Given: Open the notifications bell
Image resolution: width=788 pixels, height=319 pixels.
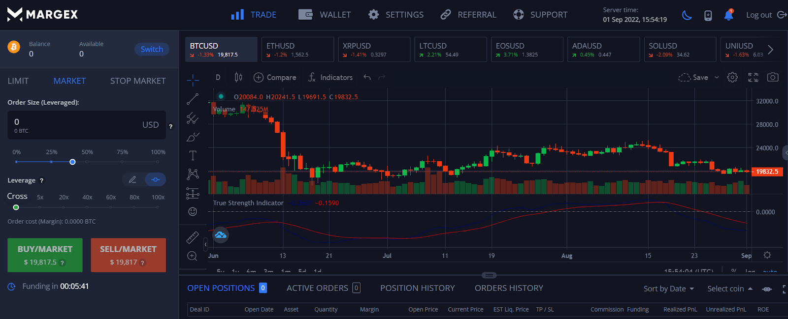Looking at the screenshot, I should pos(728,15).
